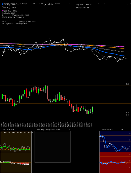Image resolution: width=131 pixels, height=173 pixels.
Task: Click the white 50 Day legend swatch
Action: pyautogui.click(x=3, y=8)
